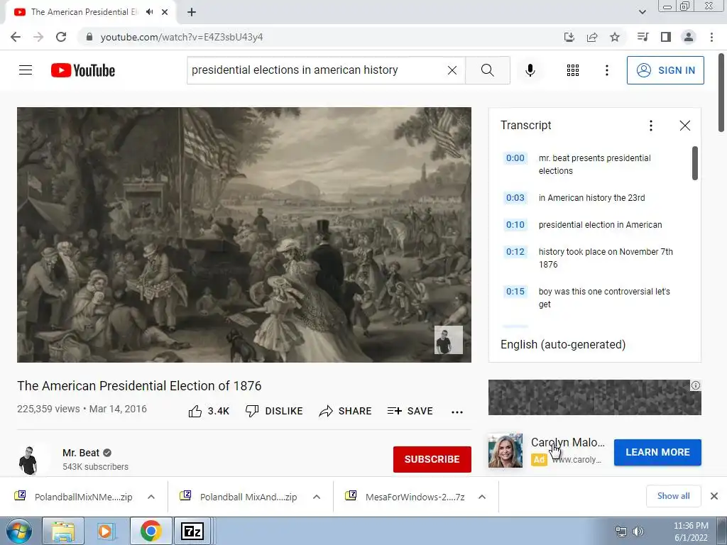Open the SHARE dialog

pyautogui.click(x=346, y=411)
